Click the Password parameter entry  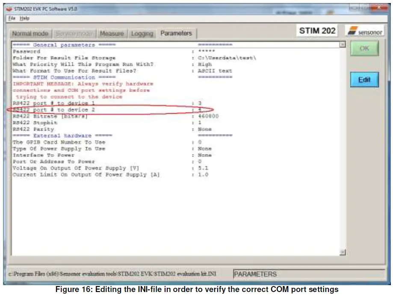(x=86, y=51)
